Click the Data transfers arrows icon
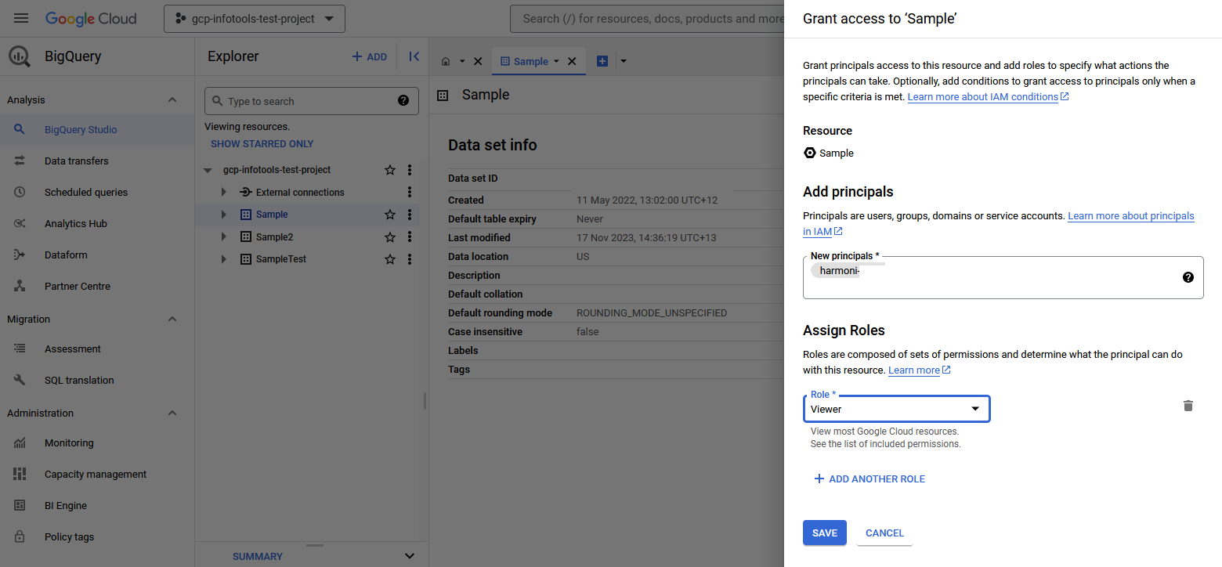1222x567 pixels. 20,161
